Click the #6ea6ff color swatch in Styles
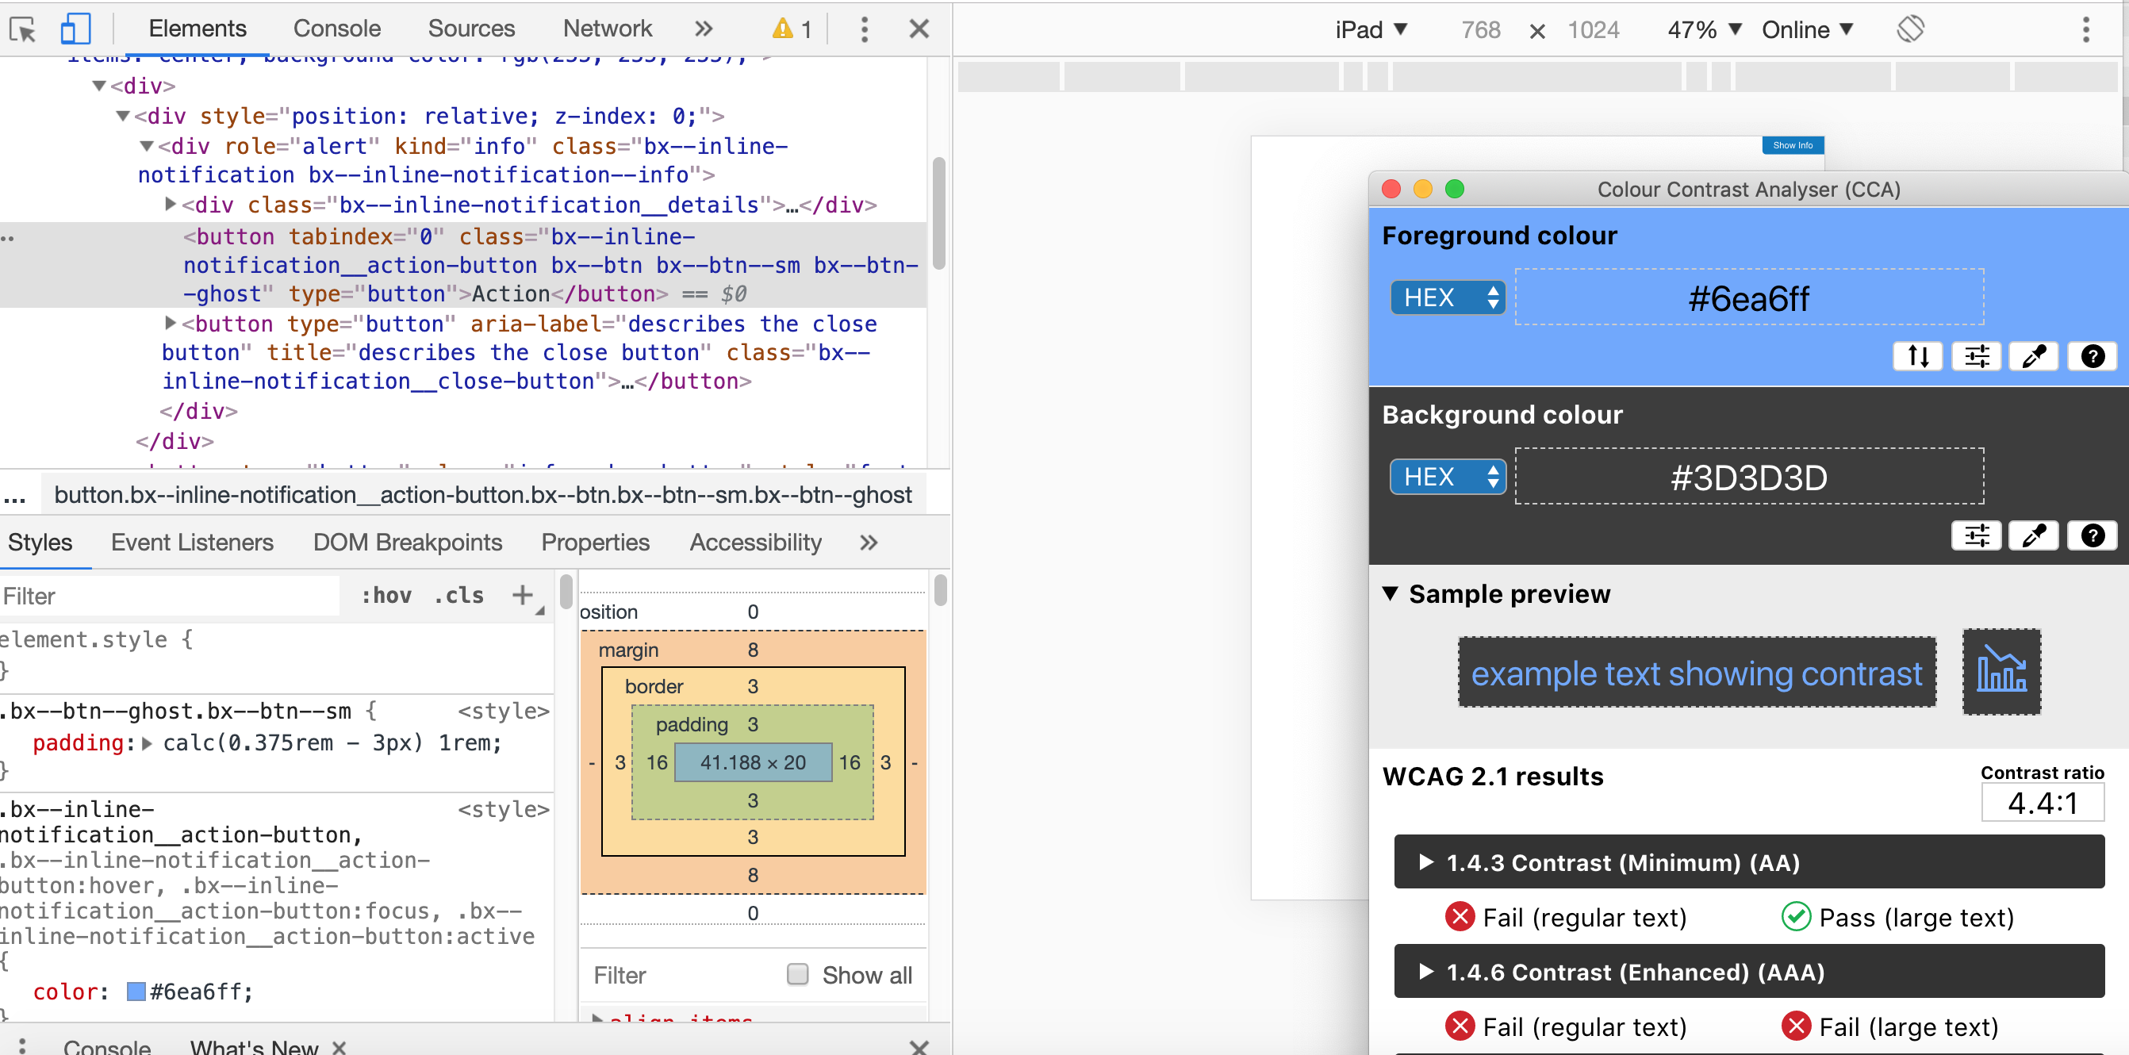 pos(136,992)
